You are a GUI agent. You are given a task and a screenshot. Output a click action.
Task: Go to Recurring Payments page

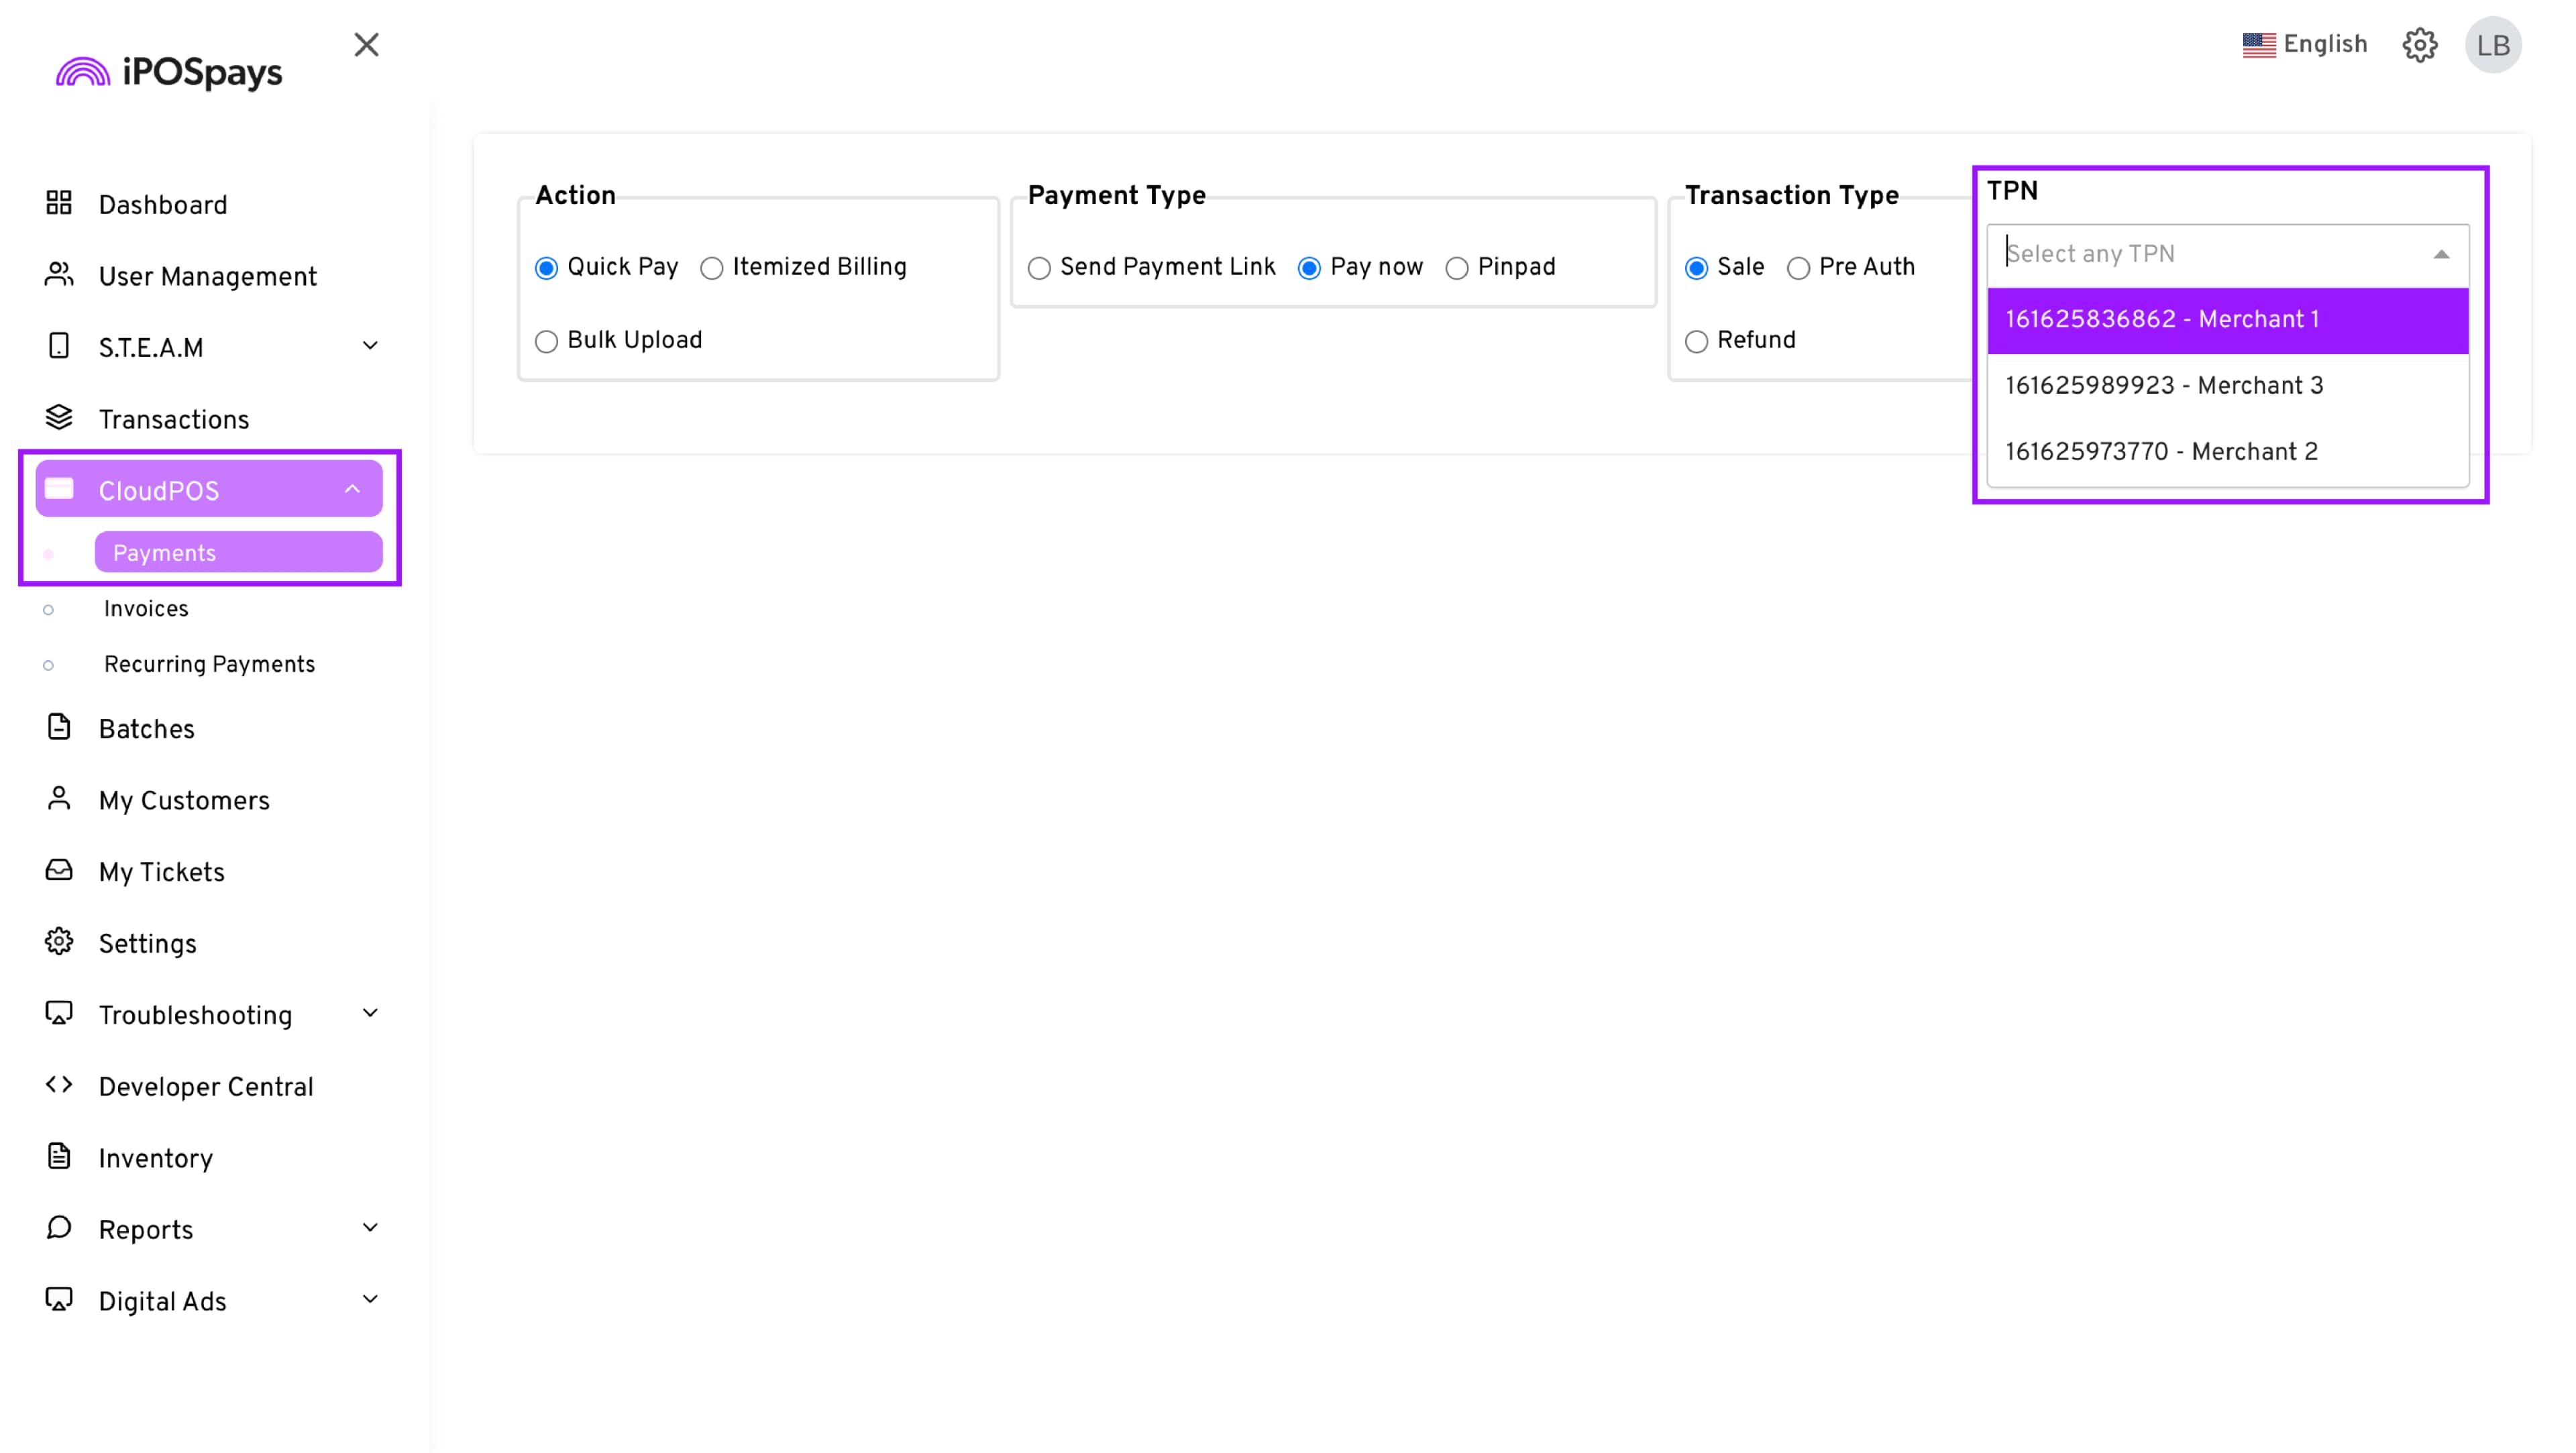pos(209,665)
